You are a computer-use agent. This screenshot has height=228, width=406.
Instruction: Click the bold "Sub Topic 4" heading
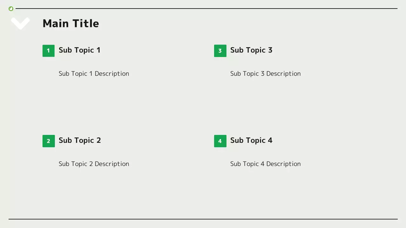[251, 140]
